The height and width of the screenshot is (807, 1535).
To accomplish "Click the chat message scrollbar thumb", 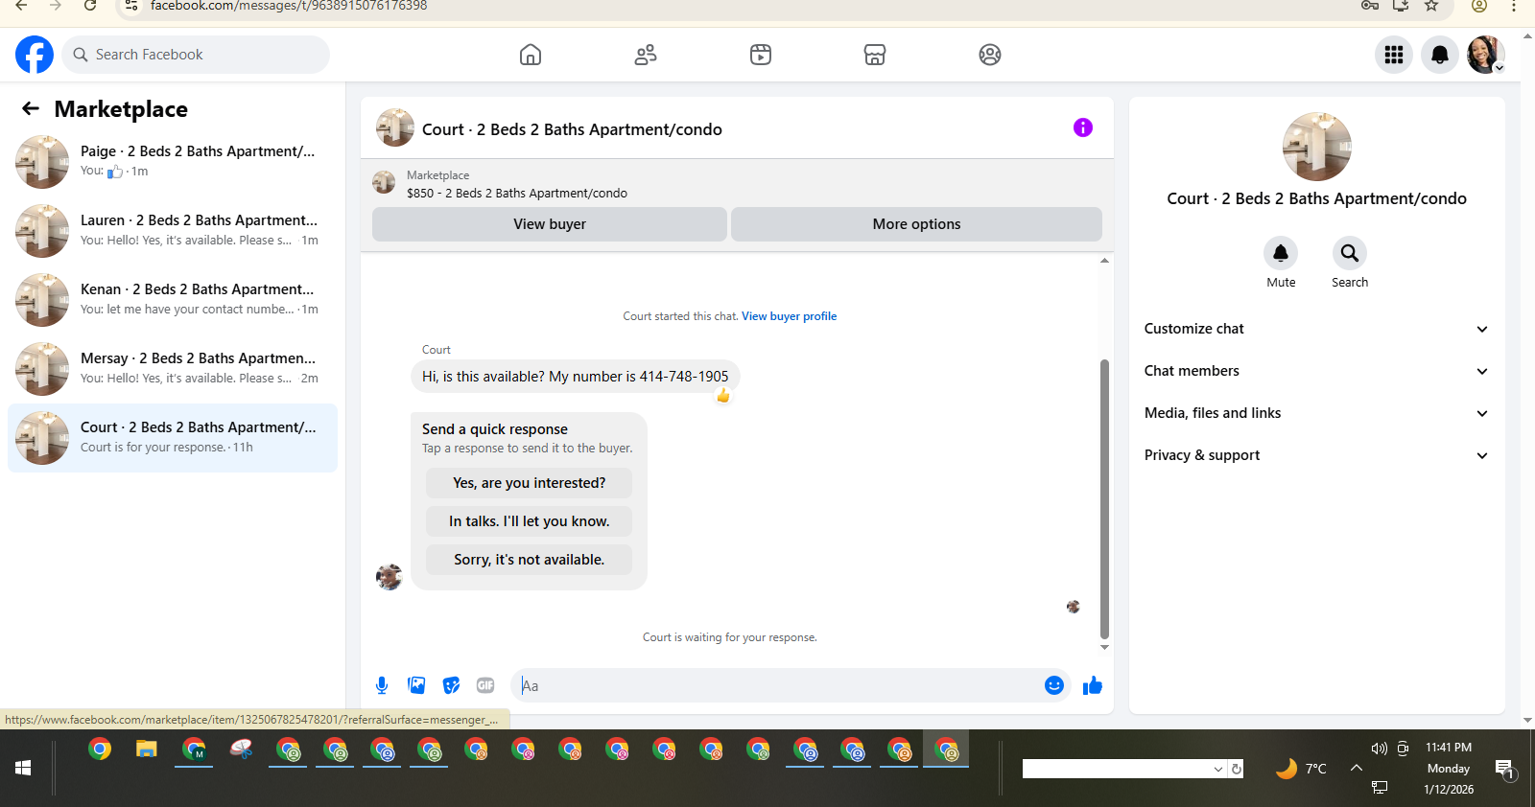I will (x=1104, y=498).
